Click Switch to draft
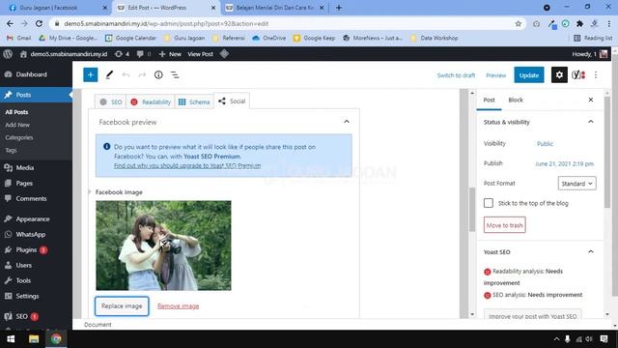Screen dimensions: 618x348 (x=456, y=75)
